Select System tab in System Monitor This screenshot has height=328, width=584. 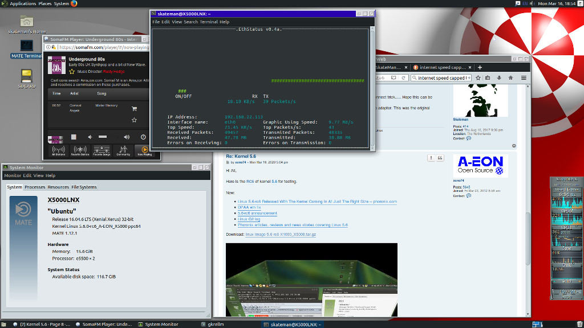14,187
